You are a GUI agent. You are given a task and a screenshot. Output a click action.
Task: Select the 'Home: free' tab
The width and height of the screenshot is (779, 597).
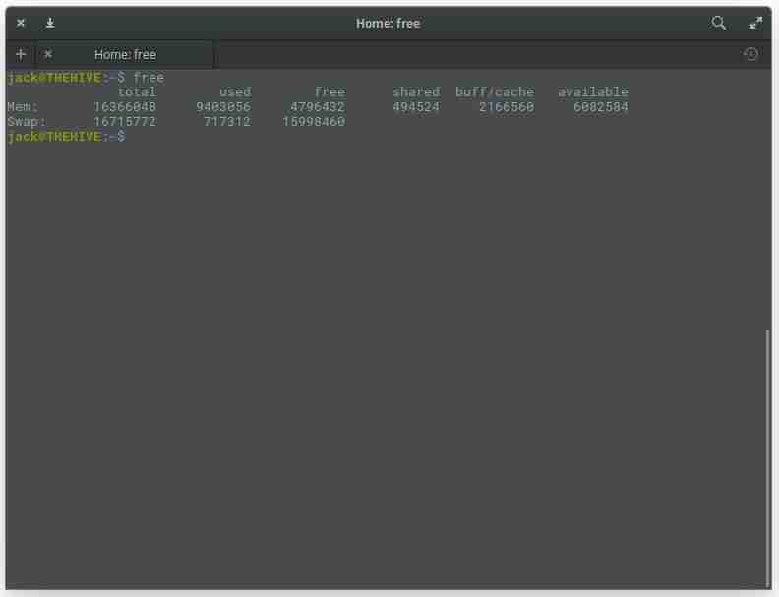pyautogui.click(x=125, y=54)
